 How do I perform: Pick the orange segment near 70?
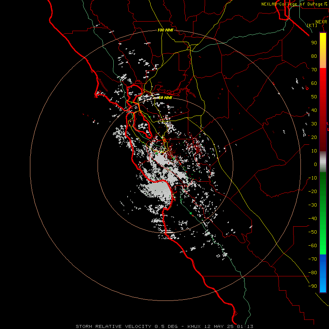point(323,63)
